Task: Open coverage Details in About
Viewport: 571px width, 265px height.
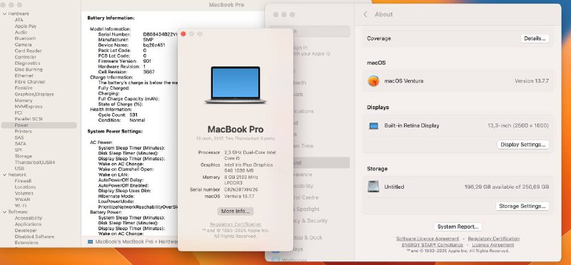Action: pyautogui.click(x=535, y=38)
